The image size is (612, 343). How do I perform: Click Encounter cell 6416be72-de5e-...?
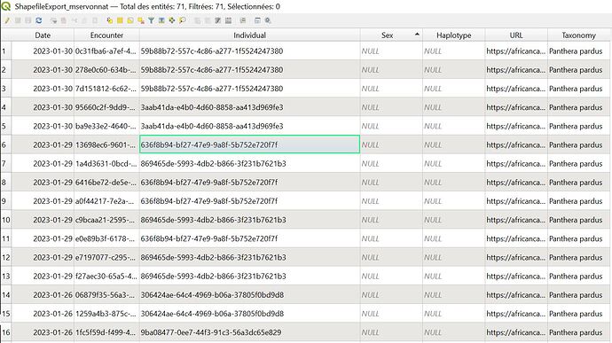[x=106, y=183]
